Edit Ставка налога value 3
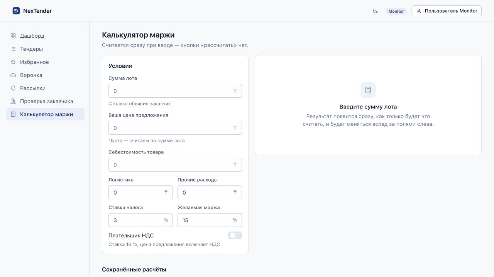The width and height of the screenshot is (494, 277). point(140,220)
